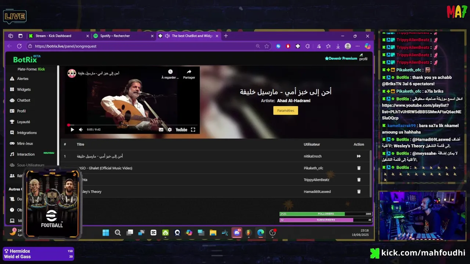Viewport: 470px width, 264px height.
Task: Click nitikaEnoch user in queue
Action: coord(312,156)
